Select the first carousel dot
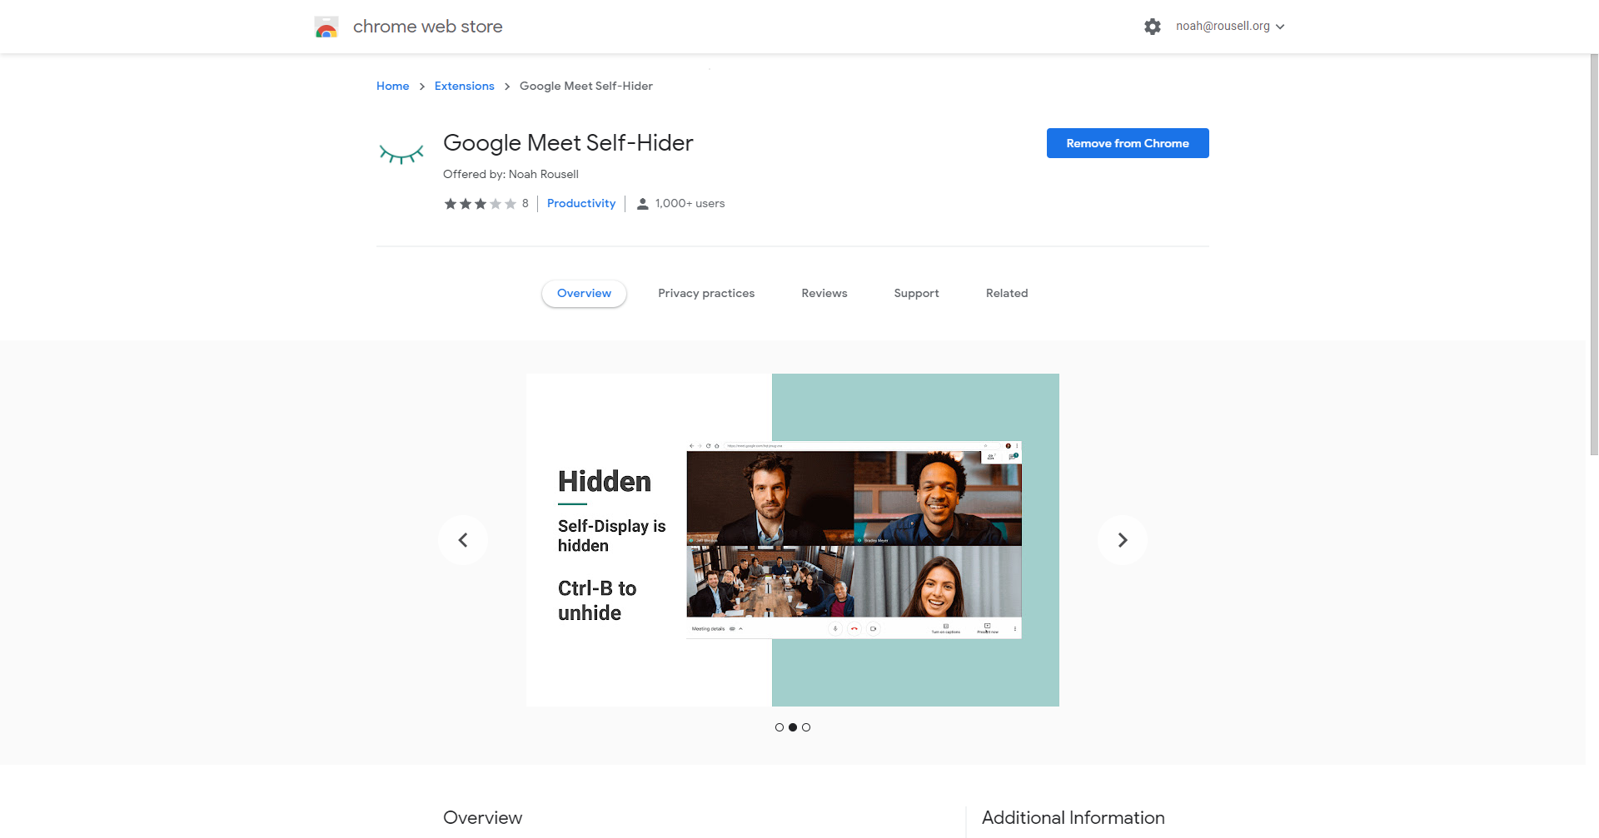1599x838 pixels. [x=780, y=727]
